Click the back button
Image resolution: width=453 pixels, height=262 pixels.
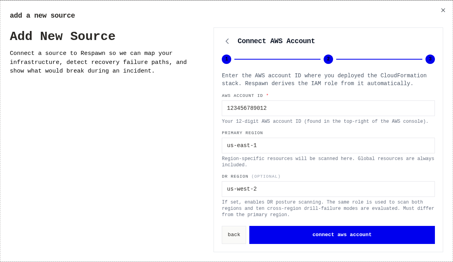(x=234, y=235)
